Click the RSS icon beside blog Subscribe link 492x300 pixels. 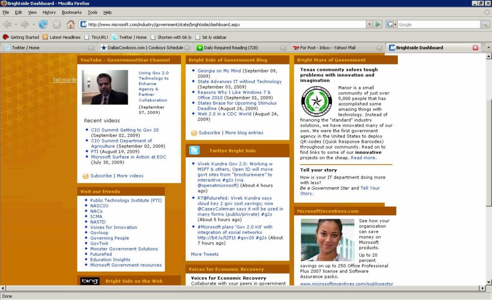tap(194, 133)
